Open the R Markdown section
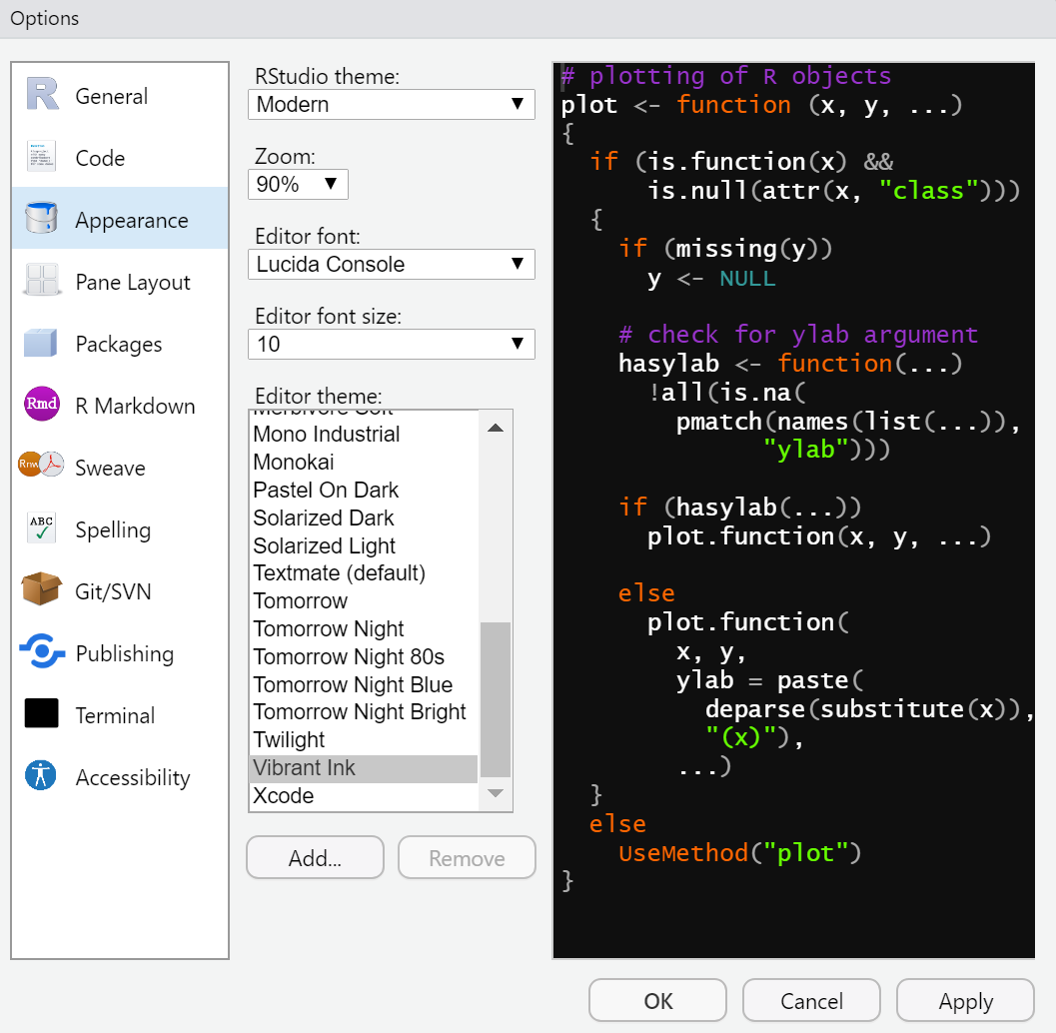The image size is (1056, 1033). click(x=120, y=404)
